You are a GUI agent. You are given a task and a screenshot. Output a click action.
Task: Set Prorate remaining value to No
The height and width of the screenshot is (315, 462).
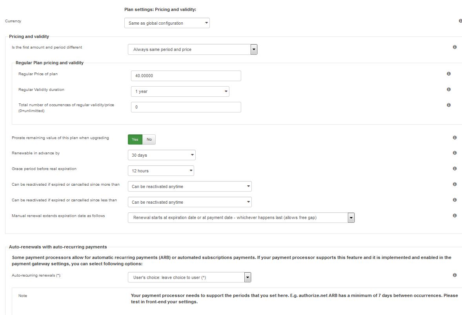(x=149, y=139)
